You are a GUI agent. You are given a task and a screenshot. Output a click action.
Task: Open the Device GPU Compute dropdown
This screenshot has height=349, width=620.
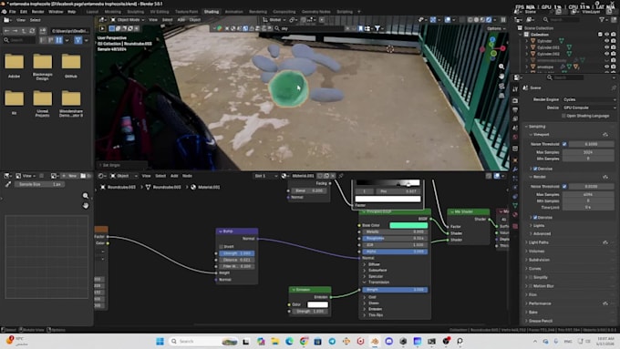click(589, 108)
